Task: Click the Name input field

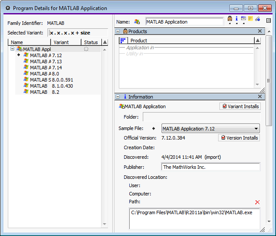Action: (185, 22)
